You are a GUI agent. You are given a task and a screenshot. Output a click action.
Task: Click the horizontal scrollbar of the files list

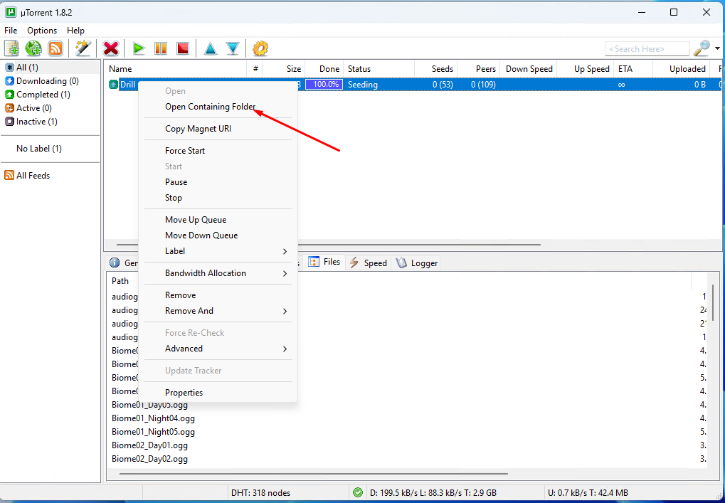pyautogui.click(x=314, y=473)
